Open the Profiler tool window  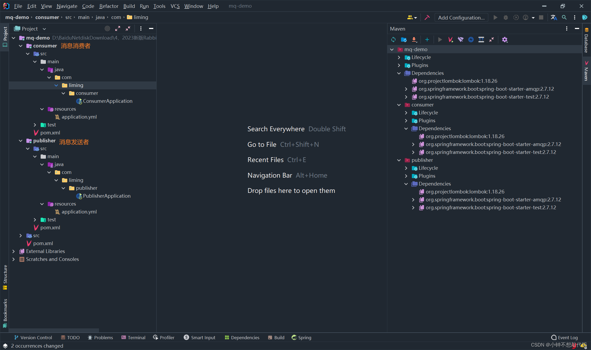(x=164, y=338)
